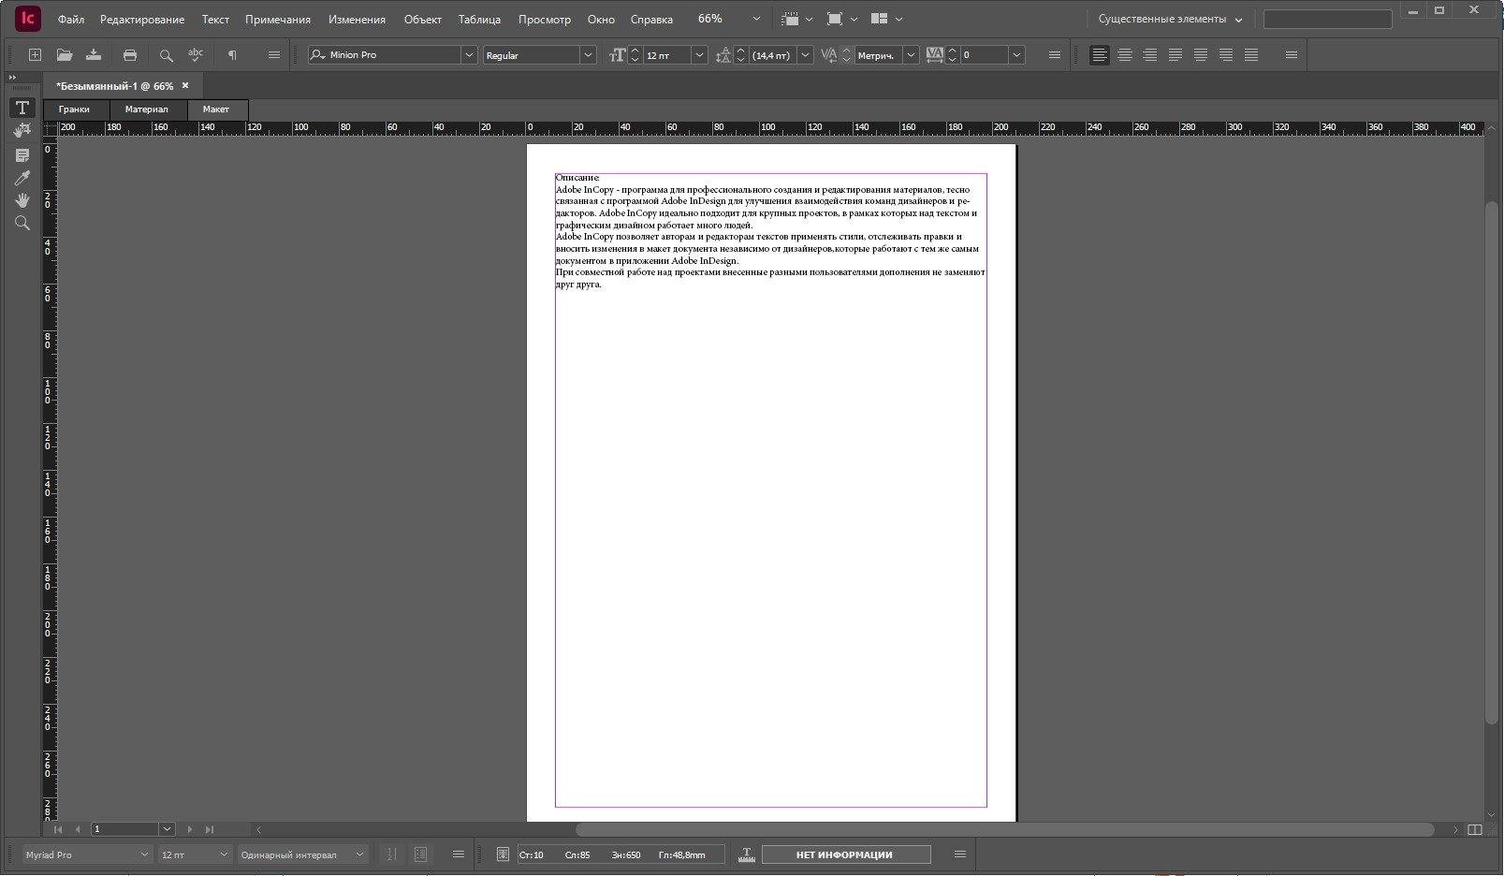The height and width of the screenshot is (876, 1504).
Task: Align text center
Action: pyautogui.click(x=1125, y=55)
